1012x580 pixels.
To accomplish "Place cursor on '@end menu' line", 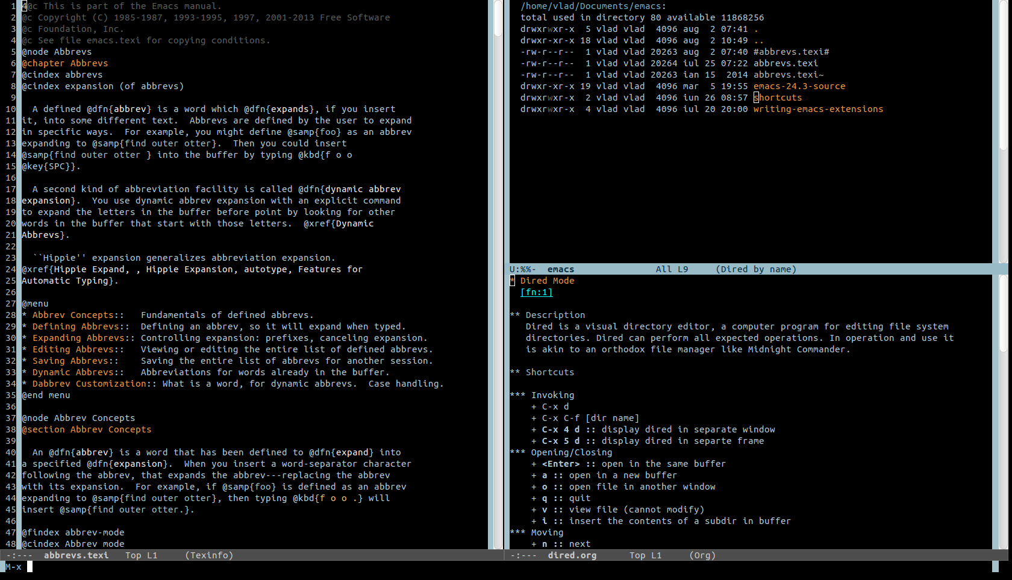I will (x=46, y=395).
